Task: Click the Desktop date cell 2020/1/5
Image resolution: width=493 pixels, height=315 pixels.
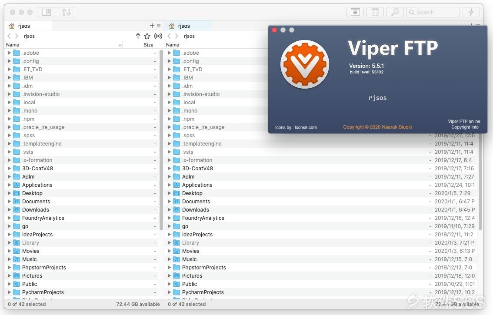Action: pos(453,193)
